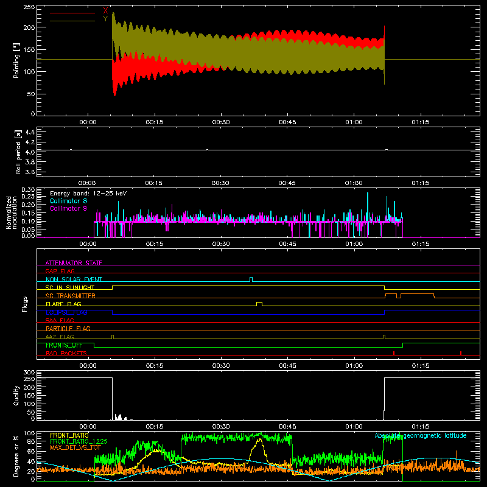Click the 'Pointing' y-axis title

coord(16,60)
